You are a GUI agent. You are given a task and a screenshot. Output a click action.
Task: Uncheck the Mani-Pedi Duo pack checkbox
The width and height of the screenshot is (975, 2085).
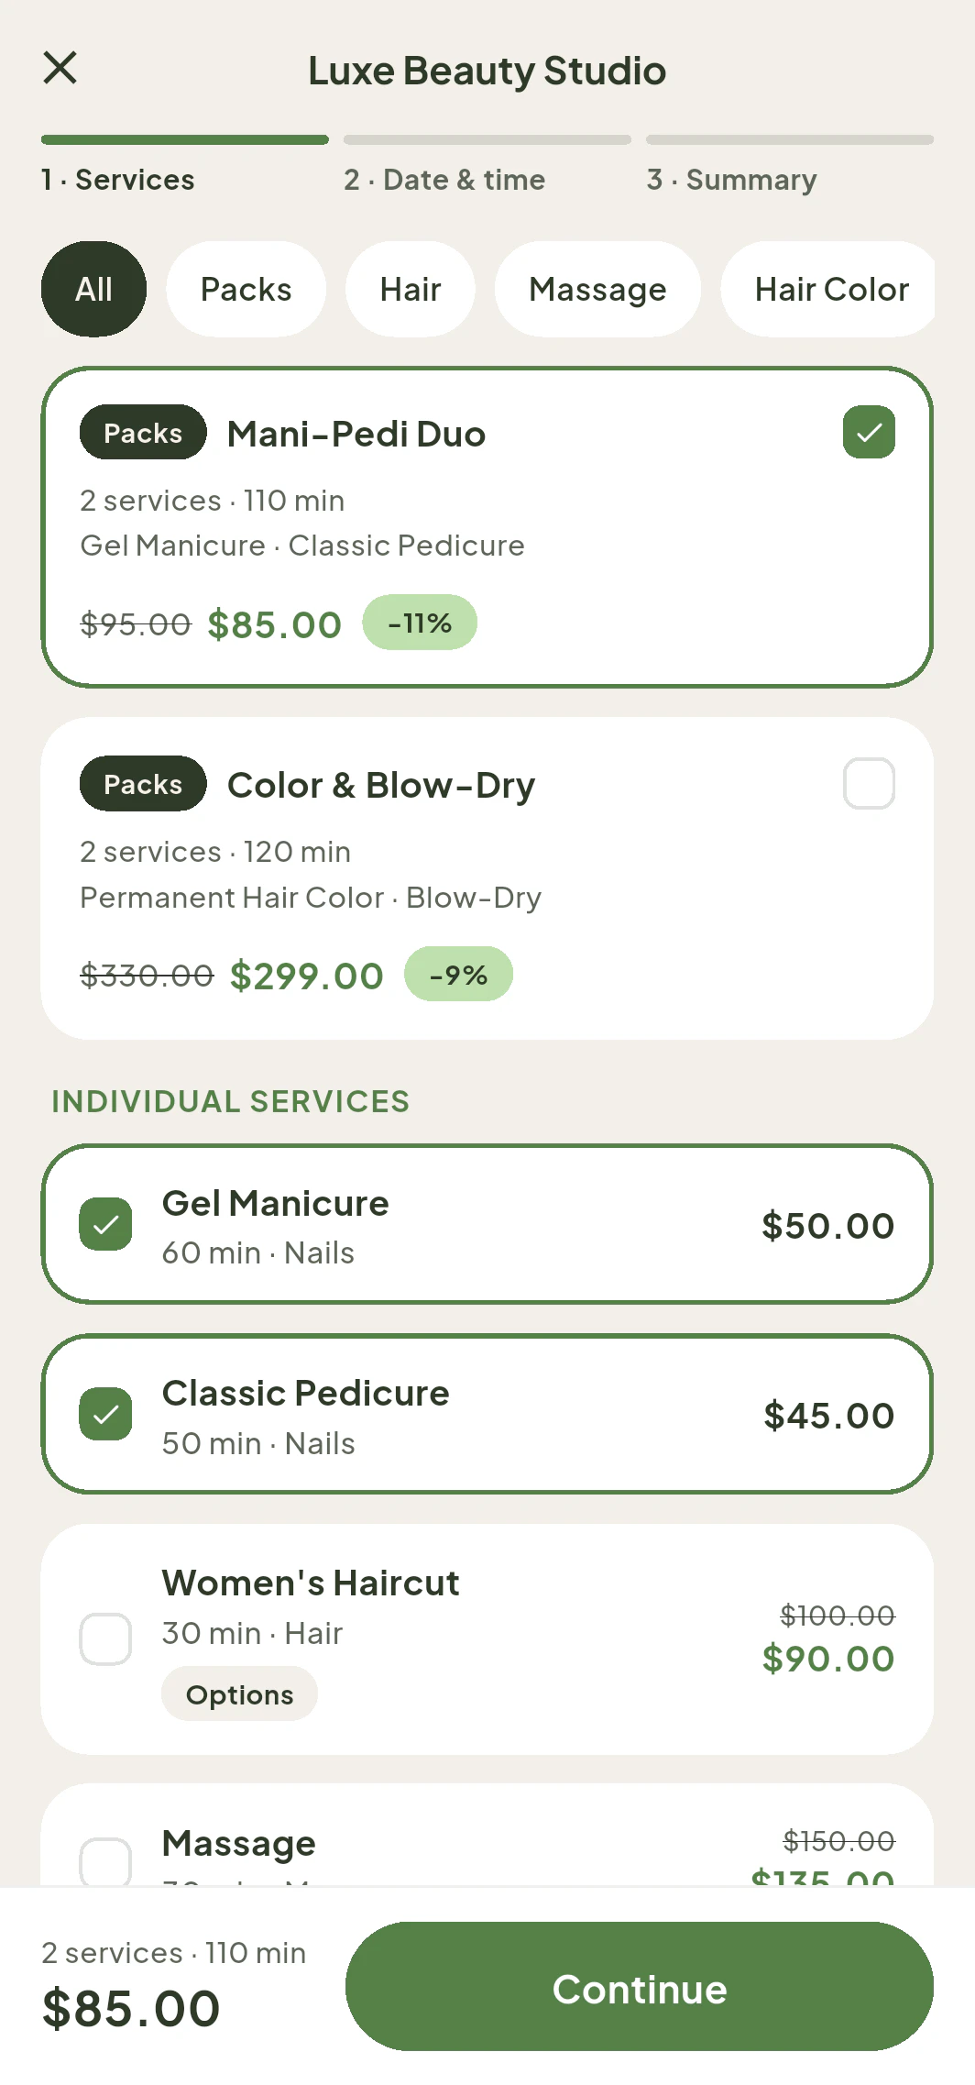point(869,432)
